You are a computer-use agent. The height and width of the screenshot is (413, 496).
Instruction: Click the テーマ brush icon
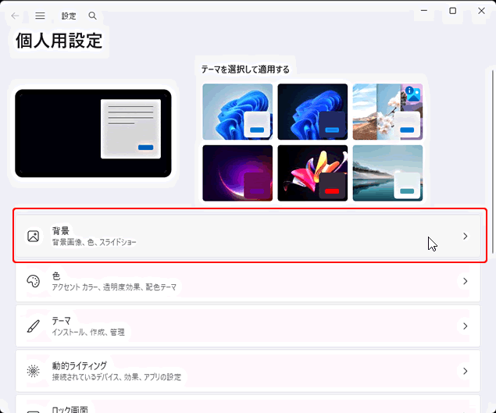tap(34, 326)
